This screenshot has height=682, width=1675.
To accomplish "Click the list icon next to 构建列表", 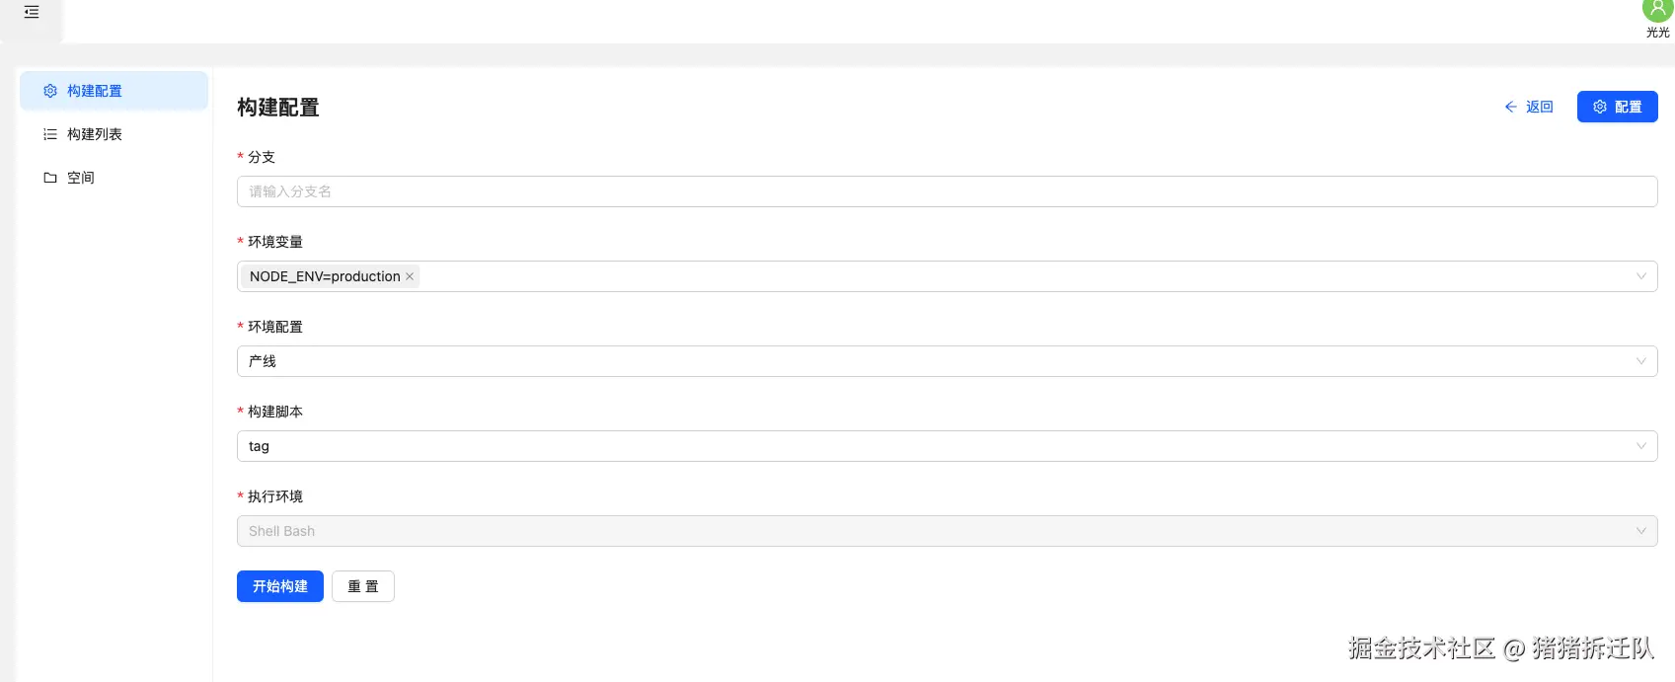I will 50,134.
